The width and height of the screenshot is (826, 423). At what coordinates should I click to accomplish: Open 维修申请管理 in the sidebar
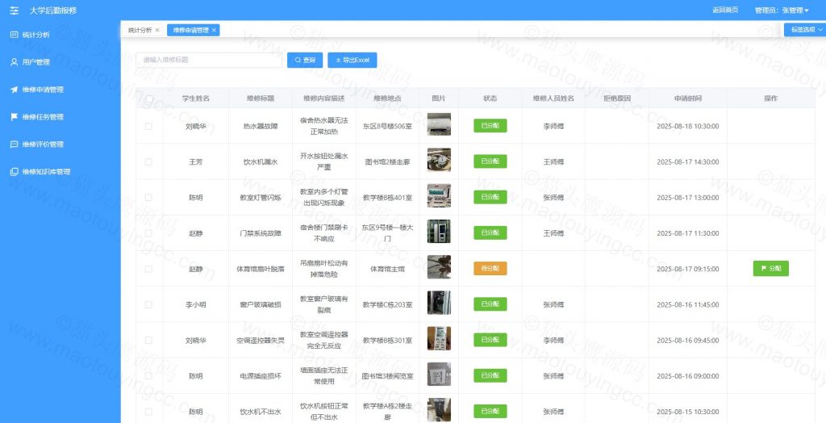tap(43, 90)
